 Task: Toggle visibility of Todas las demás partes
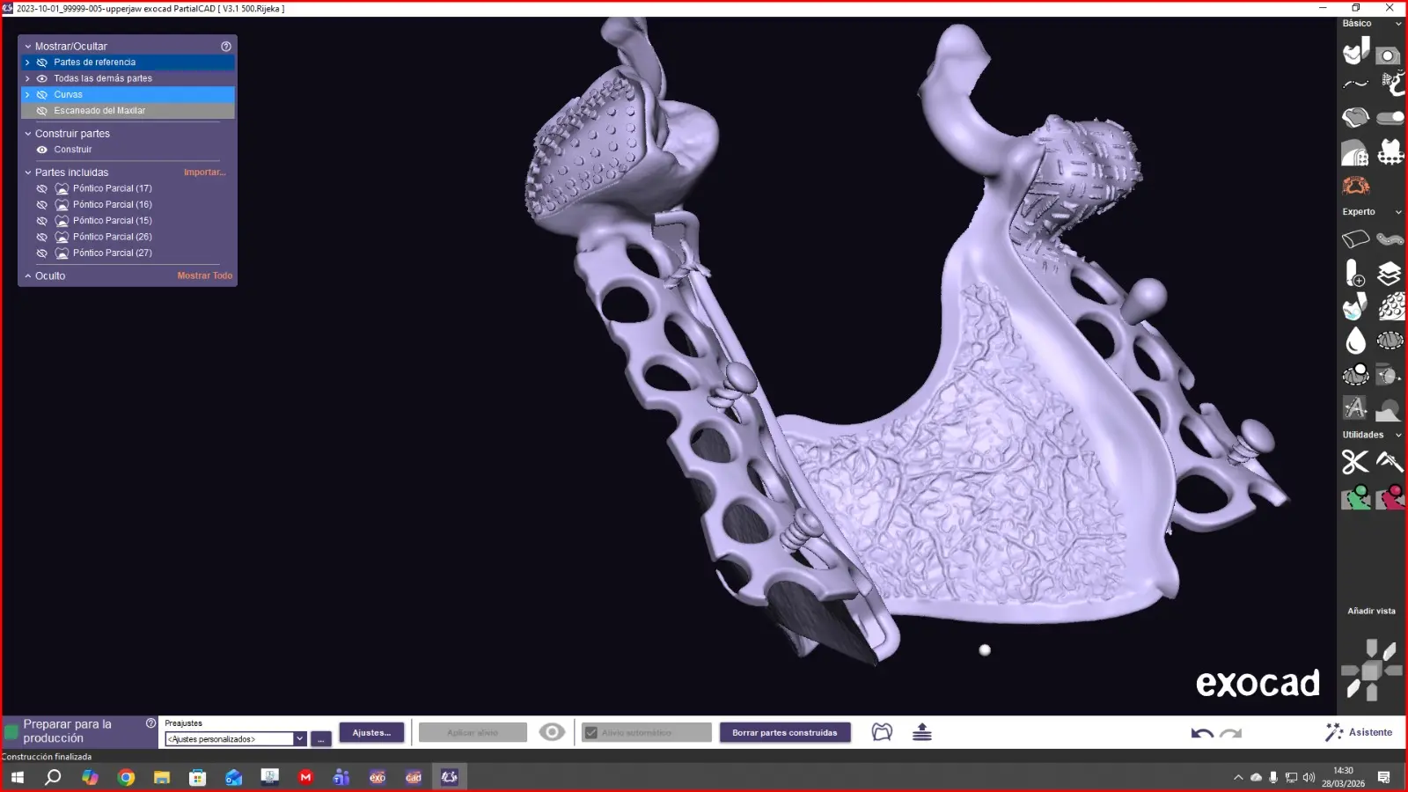[42, 78]
